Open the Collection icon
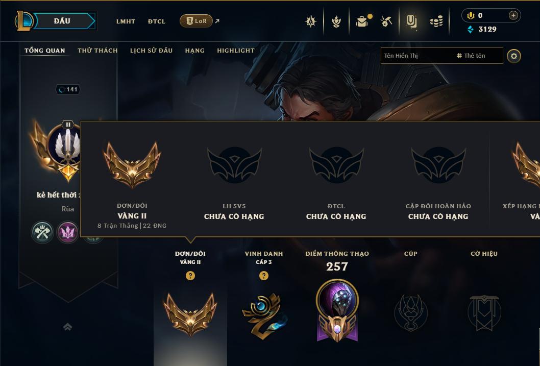This screenshot has width=540, height=366. pos(336,21)
